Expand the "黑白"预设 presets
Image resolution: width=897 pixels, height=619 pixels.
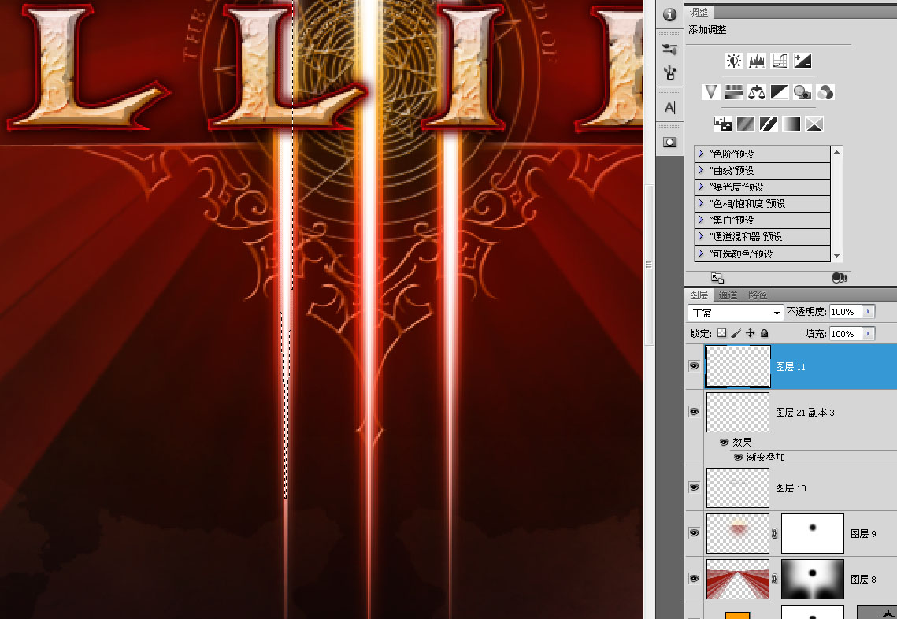pyautogui.click(x=701, y=220)
